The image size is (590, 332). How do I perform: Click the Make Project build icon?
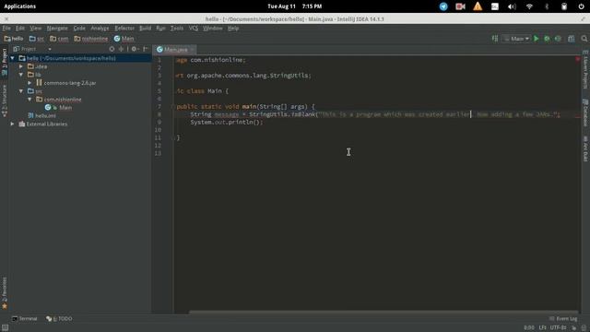[495, 39]
